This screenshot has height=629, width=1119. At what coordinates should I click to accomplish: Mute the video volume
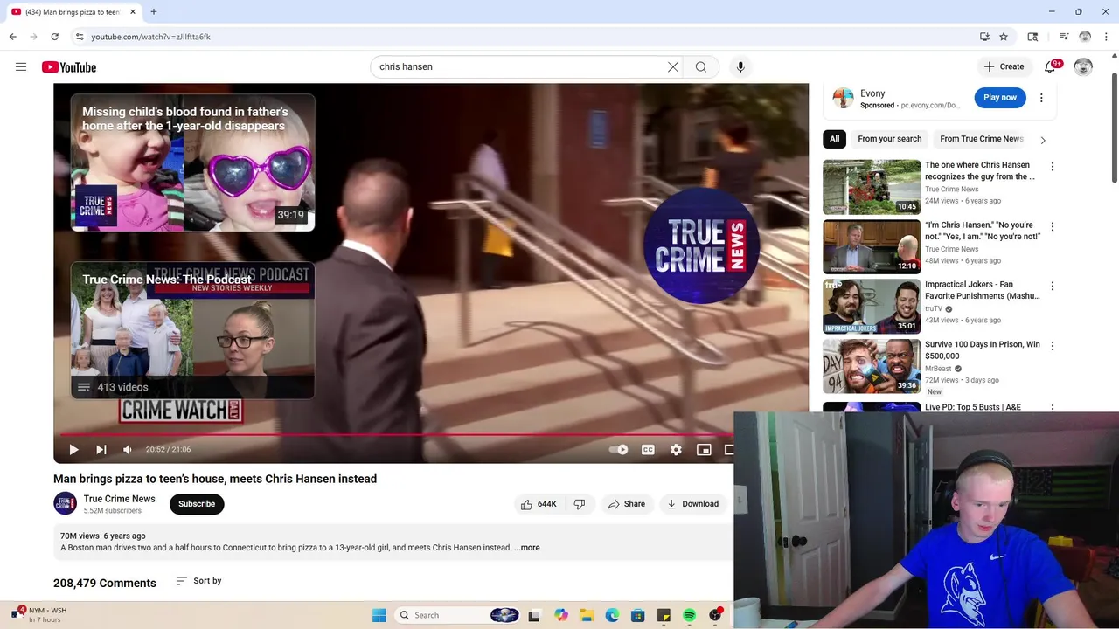(x=128, y=449)
